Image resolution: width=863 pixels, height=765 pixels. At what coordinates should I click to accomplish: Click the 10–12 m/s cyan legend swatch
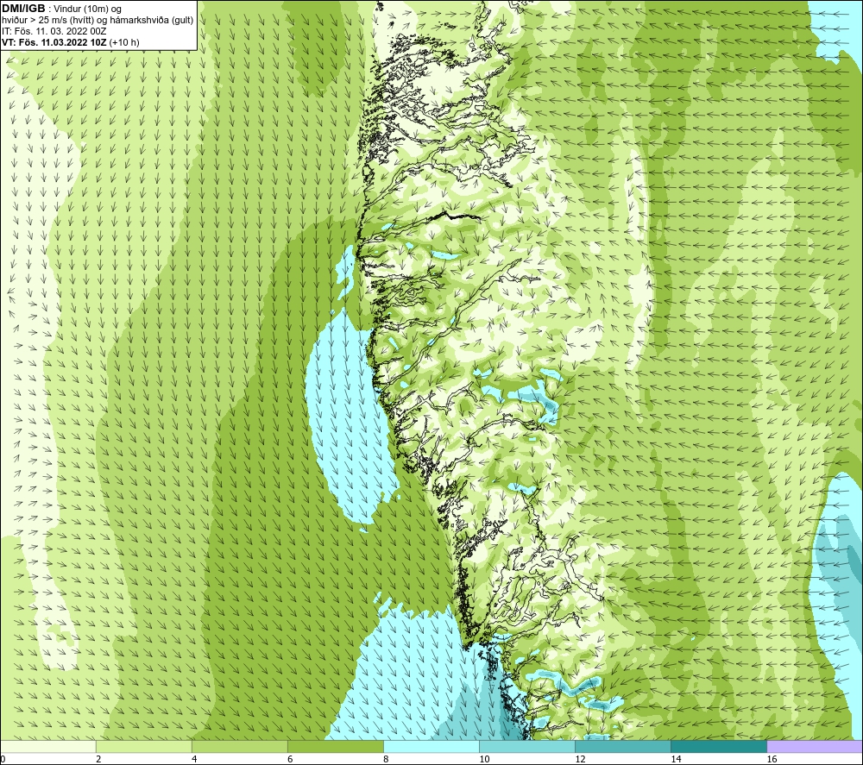527,746
